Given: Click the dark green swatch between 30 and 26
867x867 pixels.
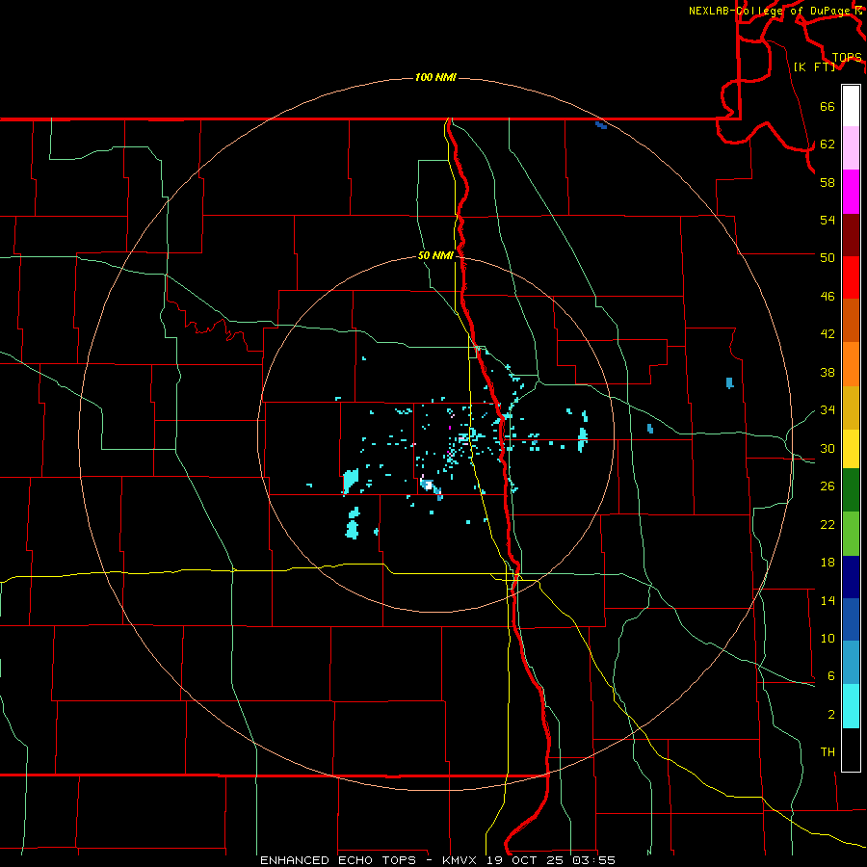Looking at the screenshot, I should (x=851, y=490).
